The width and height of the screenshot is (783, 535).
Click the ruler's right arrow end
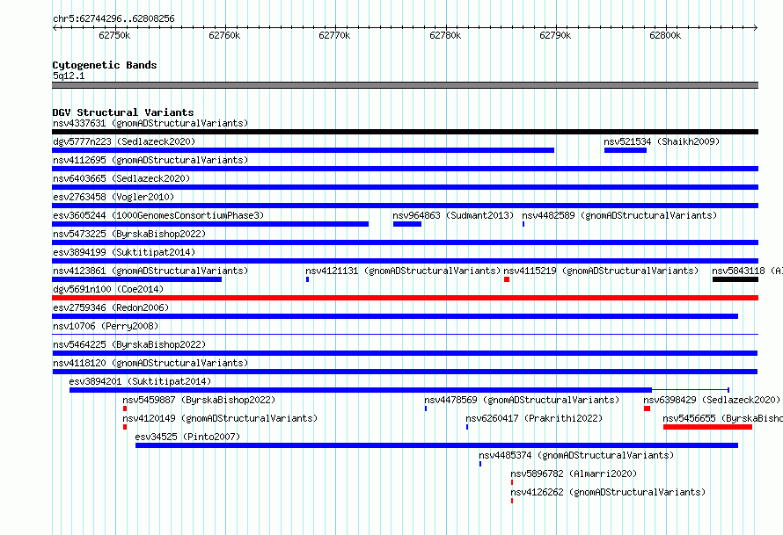[756, 27]
